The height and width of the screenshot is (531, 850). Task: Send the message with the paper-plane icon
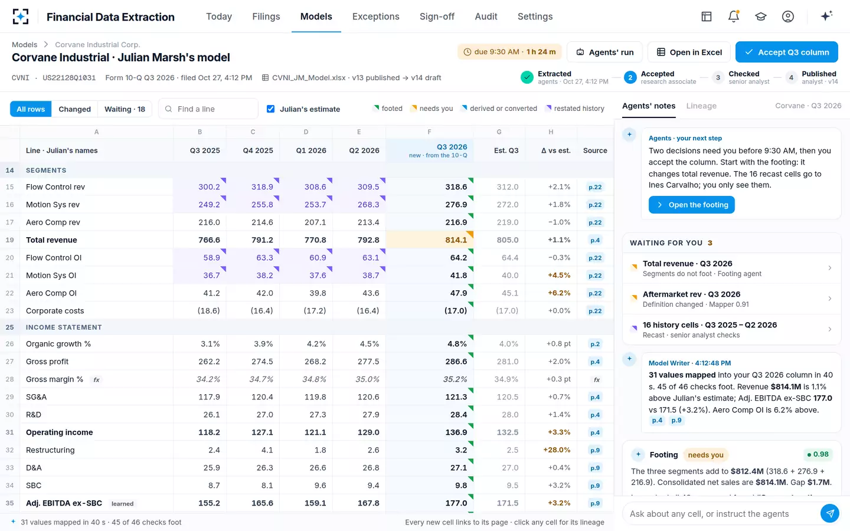pyautogui.click(x=830, y=513)
